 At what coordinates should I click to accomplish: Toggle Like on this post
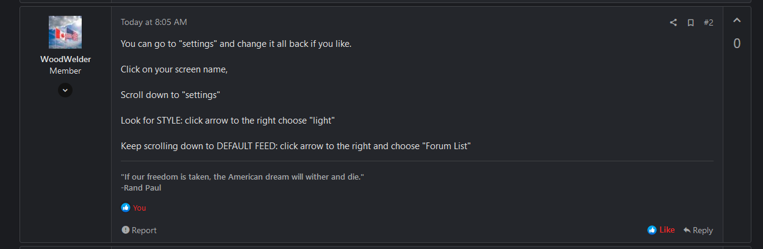click(x=661, y=230)
